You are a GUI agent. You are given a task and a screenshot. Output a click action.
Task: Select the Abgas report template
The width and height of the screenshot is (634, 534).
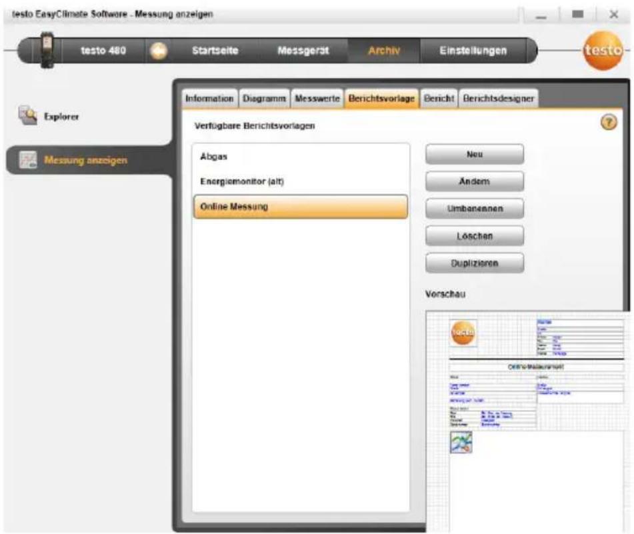(301, 157)
